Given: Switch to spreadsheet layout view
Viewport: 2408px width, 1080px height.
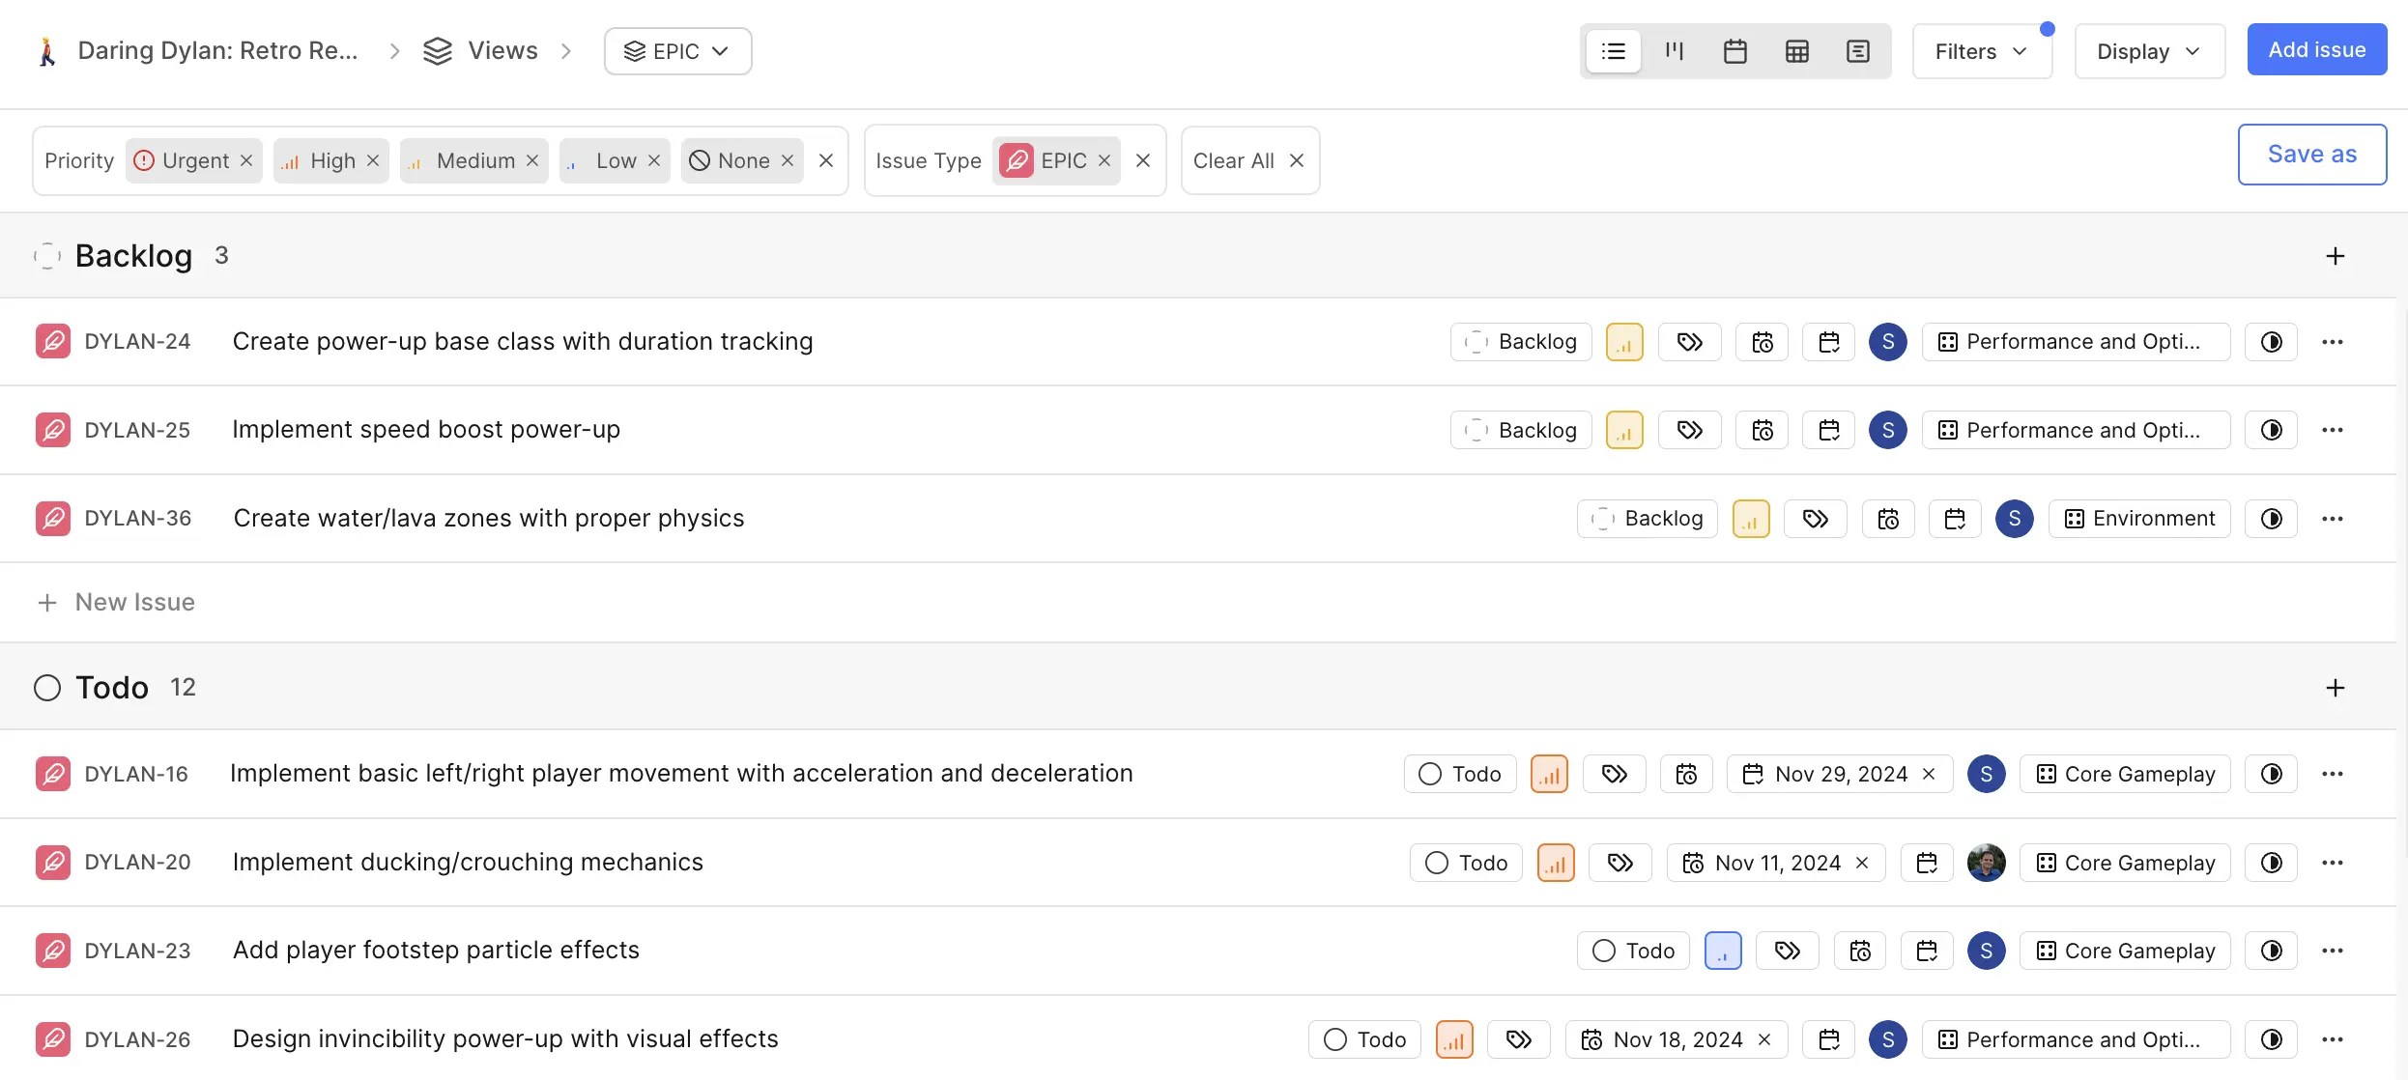Looking at the screenshot, I should pyautogui.click(x=1796, y=51).
